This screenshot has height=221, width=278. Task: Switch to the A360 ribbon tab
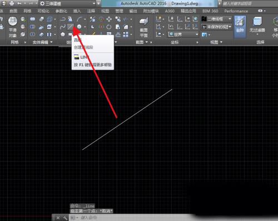[170, 11]
